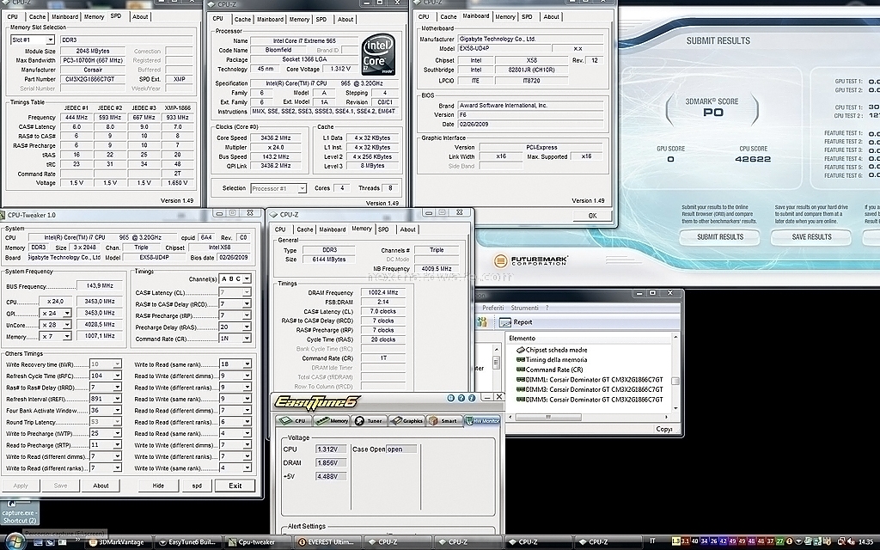Open EasyTune6 CPU tab
The height and width of the screenshot is (550, 880).
294,420
